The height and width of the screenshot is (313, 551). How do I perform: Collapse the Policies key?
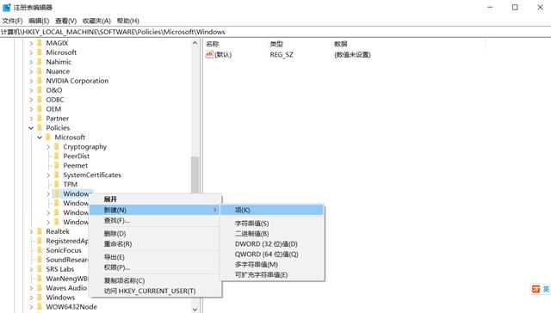31,128
